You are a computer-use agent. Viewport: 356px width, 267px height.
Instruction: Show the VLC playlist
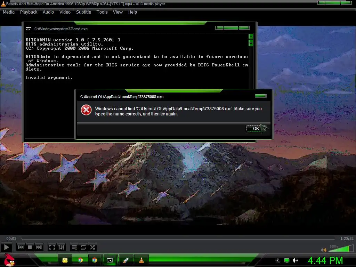(74, 247)
